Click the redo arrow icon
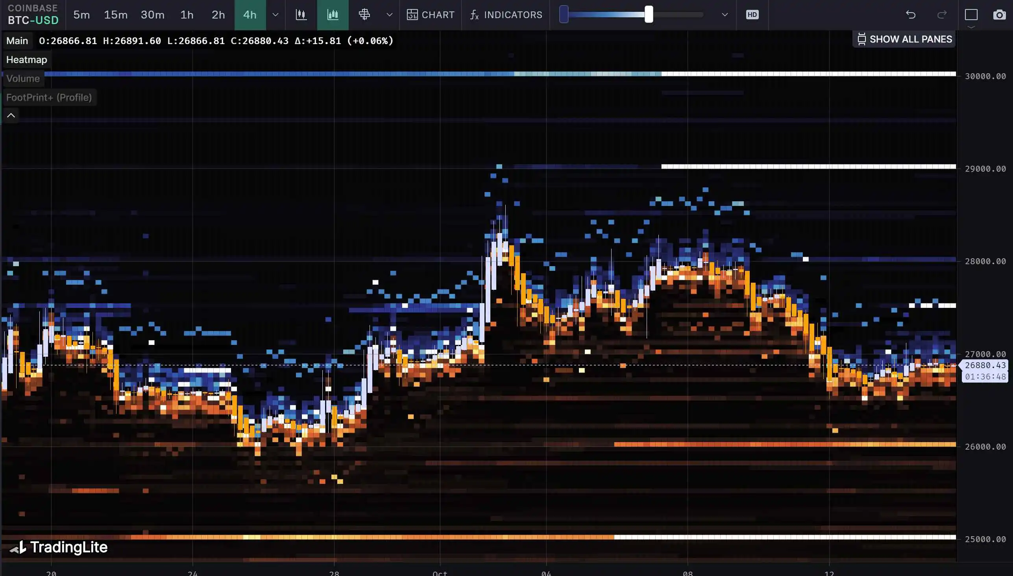This screenshot has height=576, width=1013. [942, 15]
